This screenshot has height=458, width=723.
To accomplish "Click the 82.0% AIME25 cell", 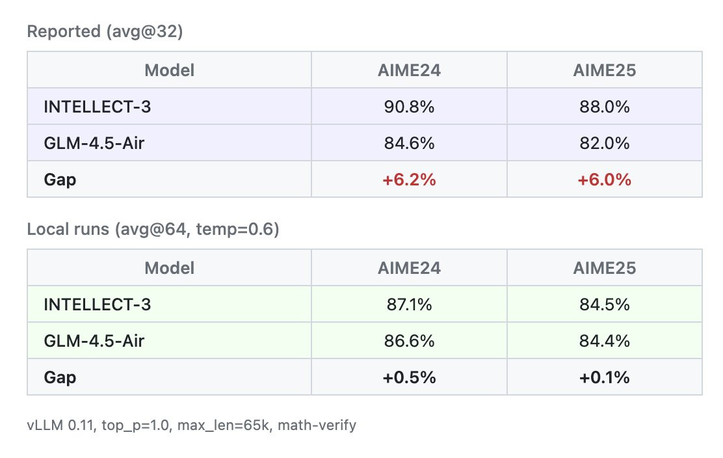I will (x=604, y=142).
